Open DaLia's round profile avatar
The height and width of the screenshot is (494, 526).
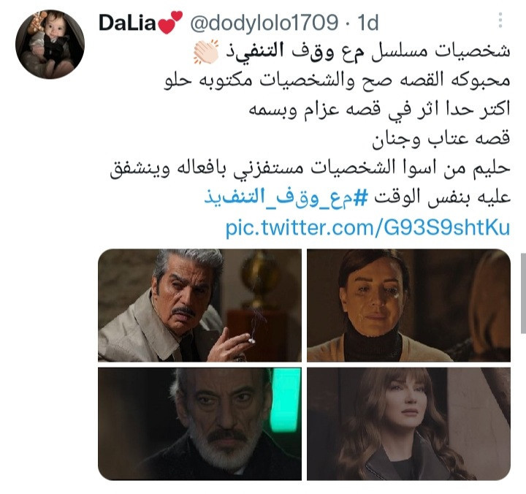pos(50,45)
